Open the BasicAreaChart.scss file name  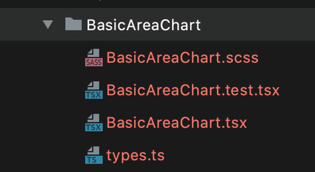pyautogui.click(x=182, y=58)
